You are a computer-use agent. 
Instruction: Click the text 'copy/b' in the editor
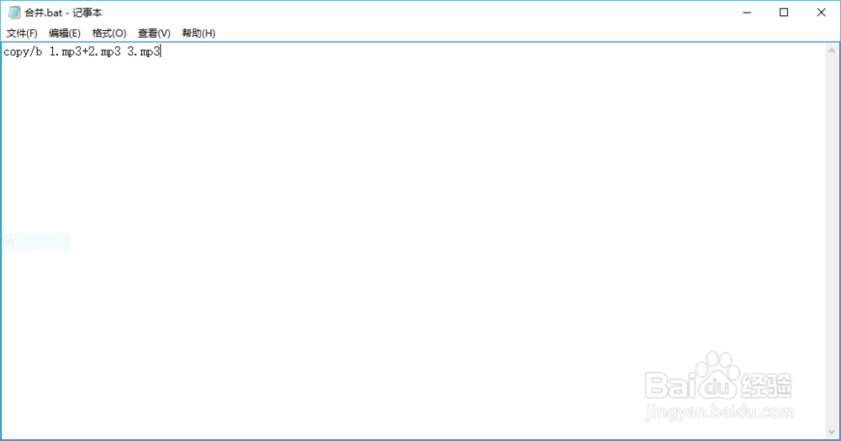click(x=23, y=52)
